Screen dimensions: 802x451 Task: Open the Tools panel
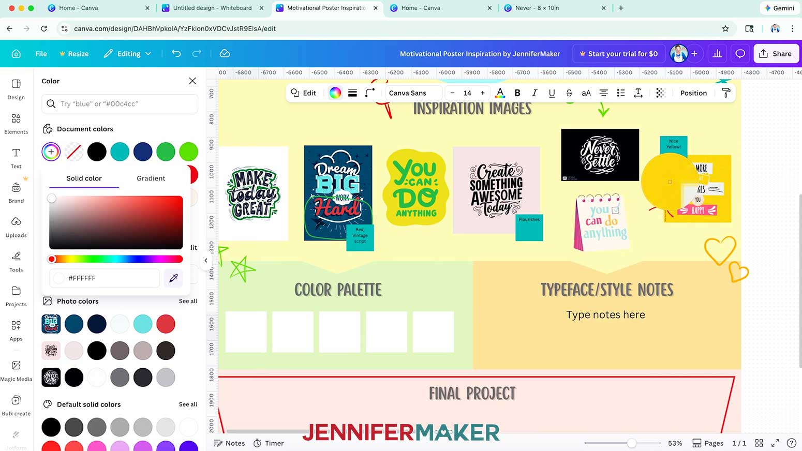(x=16, y=262)
